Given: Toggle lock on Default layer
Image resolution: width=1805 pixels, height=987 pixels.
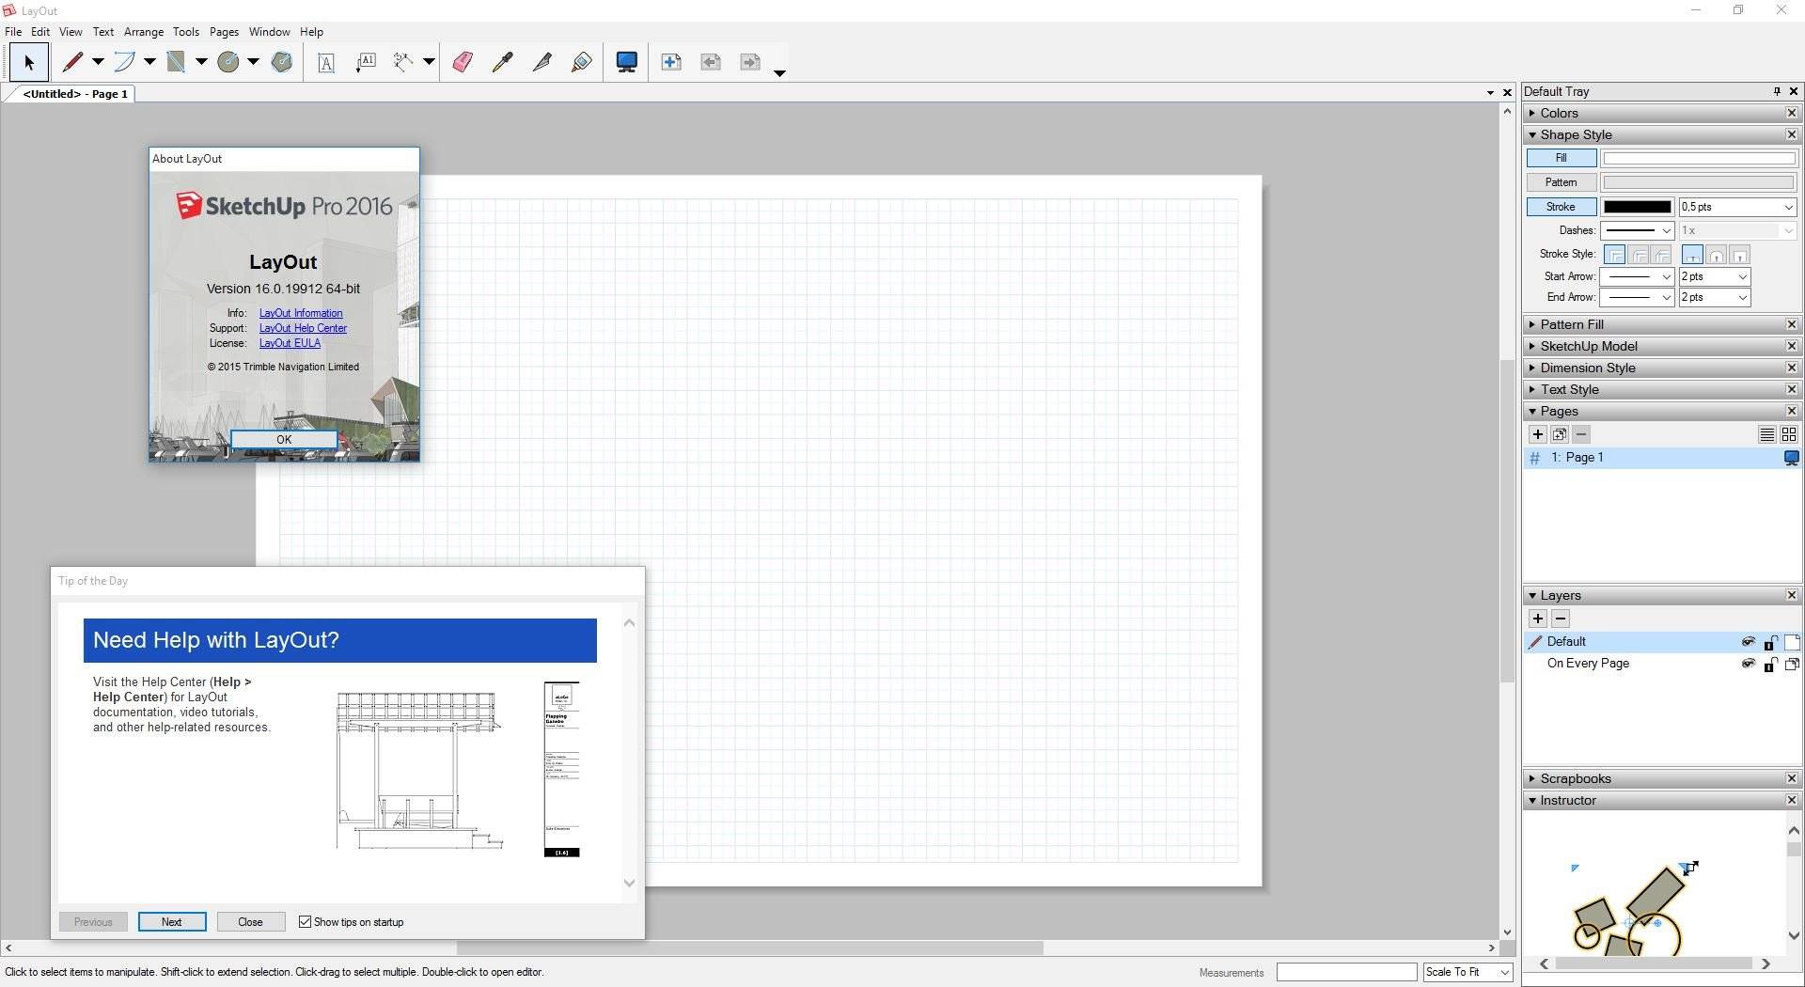Looking at the screenshot, I should pyautogui.click(x=1770, y=642).
